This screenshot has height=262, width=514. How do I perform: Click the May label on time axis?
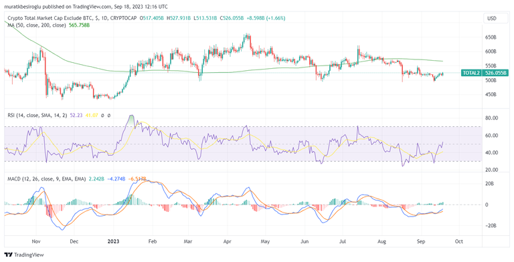coord(265,242)
